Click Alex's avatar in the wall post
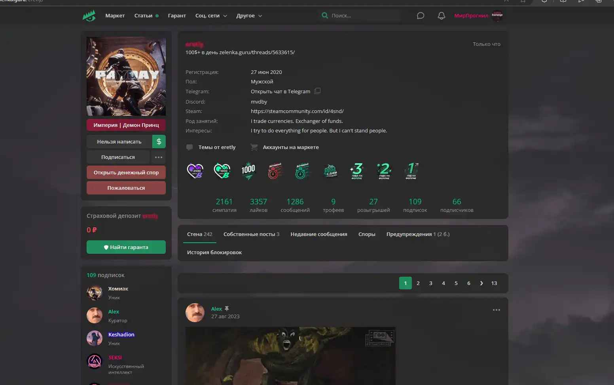Screen dimensions: 614x385 click(195, 313)
